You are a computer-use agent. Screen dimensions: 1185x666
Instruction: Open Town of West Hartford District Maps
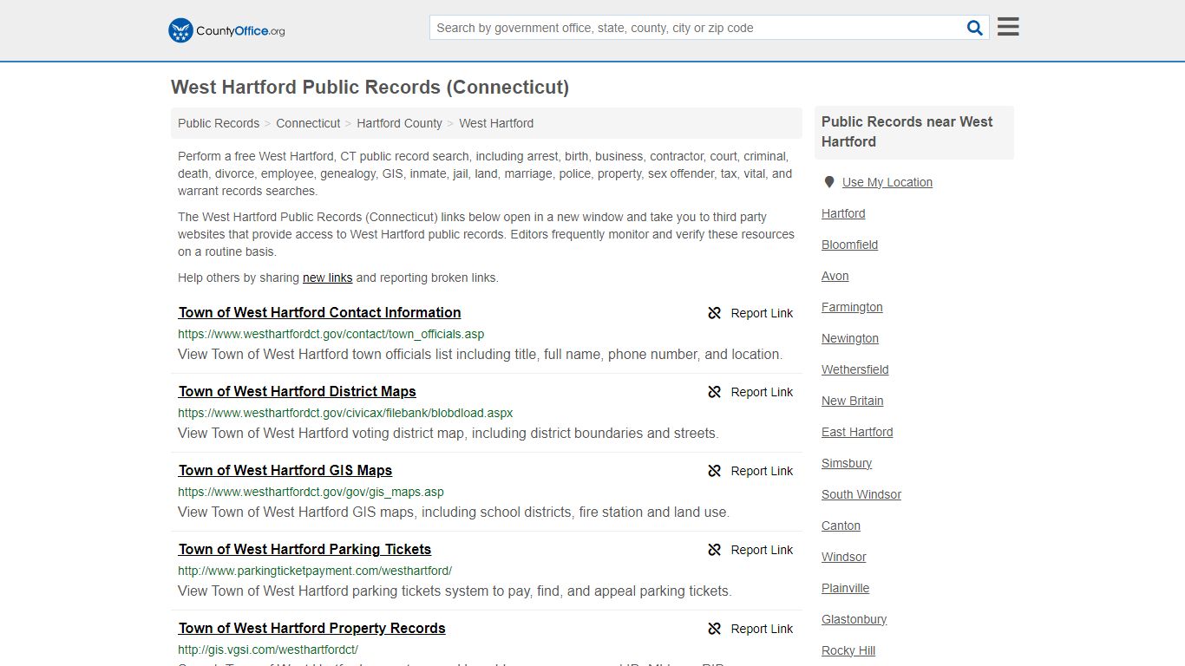(298, 391)
